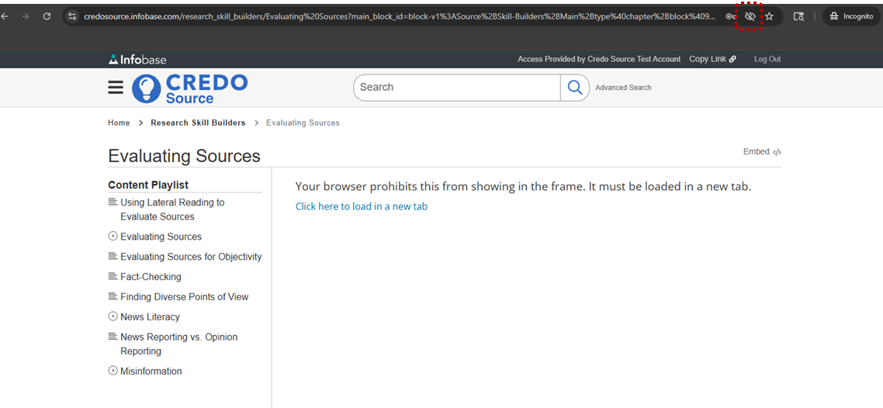Open News Reporting vs. Opinion Reporting
This screenshot has height=408, width=883.
click(179, 344)
